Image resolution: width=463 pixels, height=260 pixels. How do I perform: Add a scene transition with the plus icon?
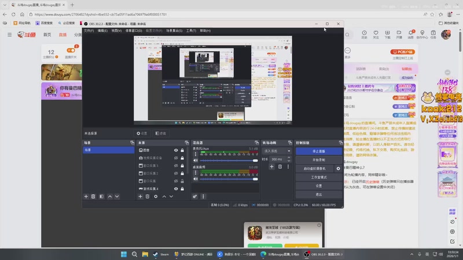[271, 167]
